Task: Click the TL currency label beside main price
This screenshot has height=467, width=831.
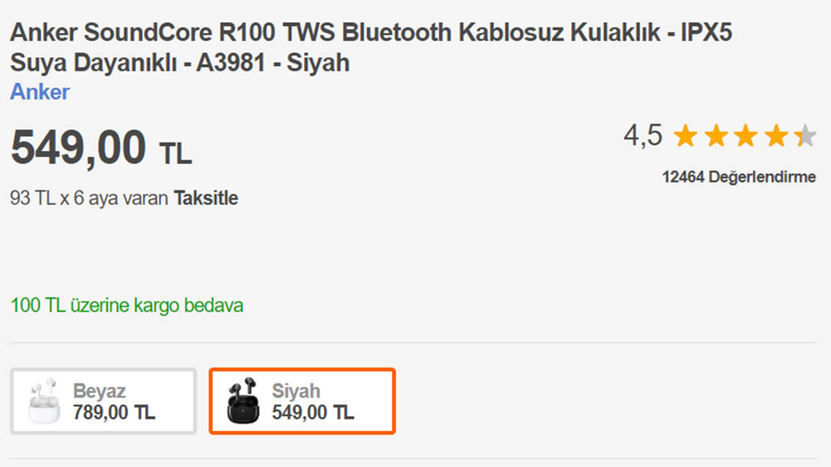Action: point(175,154)
